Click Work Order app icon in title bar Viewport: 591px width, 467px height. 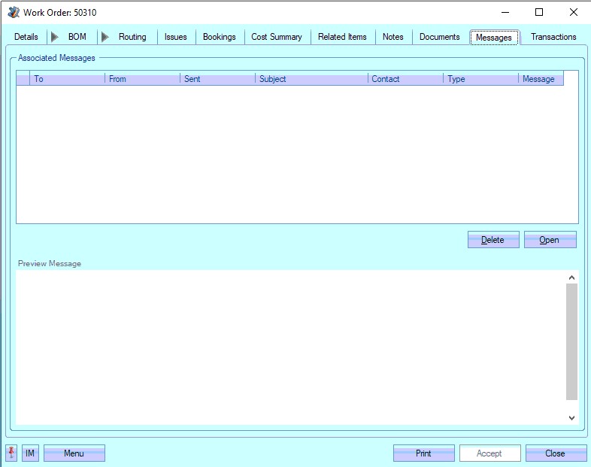point(14,12)
